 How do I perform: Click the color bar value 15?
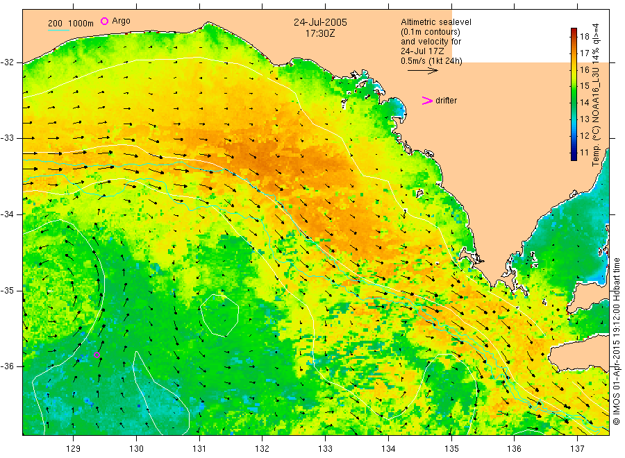[x=584, y=86]
